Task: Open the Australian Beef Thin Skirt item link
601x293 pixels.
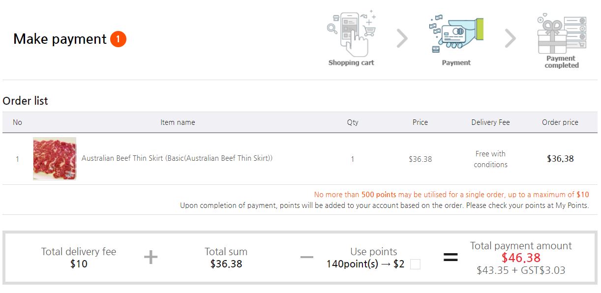Action: pyautogui.click(x=177, y=158)
